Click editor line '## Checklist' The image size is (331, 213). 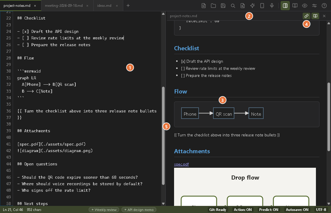(31, 18)
